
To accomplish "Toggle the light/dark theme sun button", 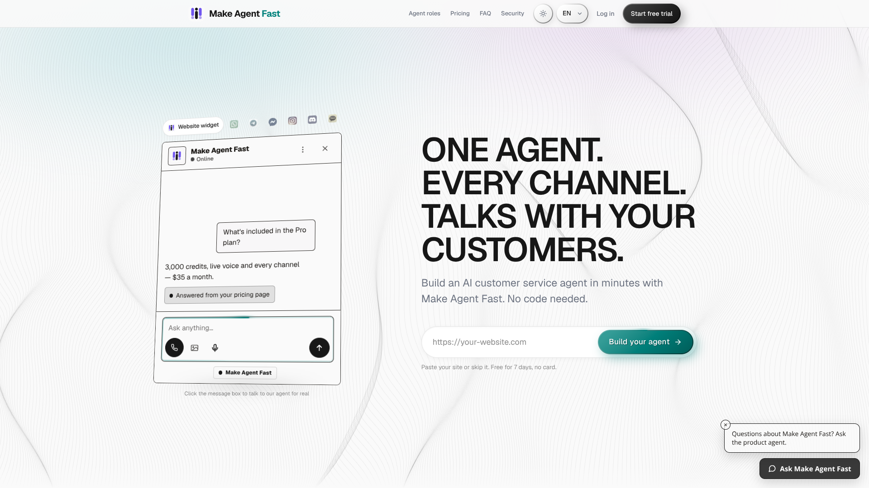I will (x=543, y=14).
